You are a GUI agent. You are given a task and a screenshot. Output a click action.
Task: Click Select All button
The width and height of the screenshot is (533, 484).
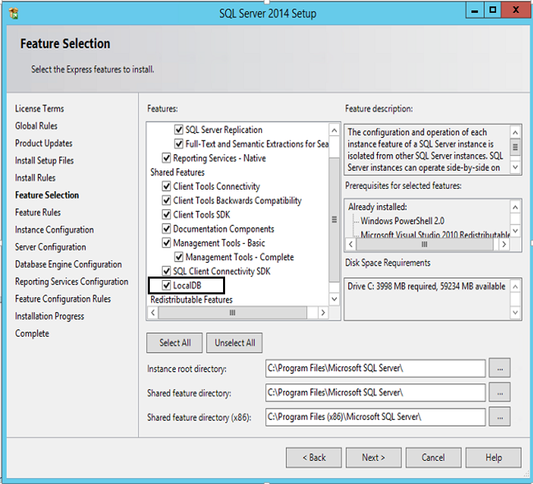(x=174, y=343)
